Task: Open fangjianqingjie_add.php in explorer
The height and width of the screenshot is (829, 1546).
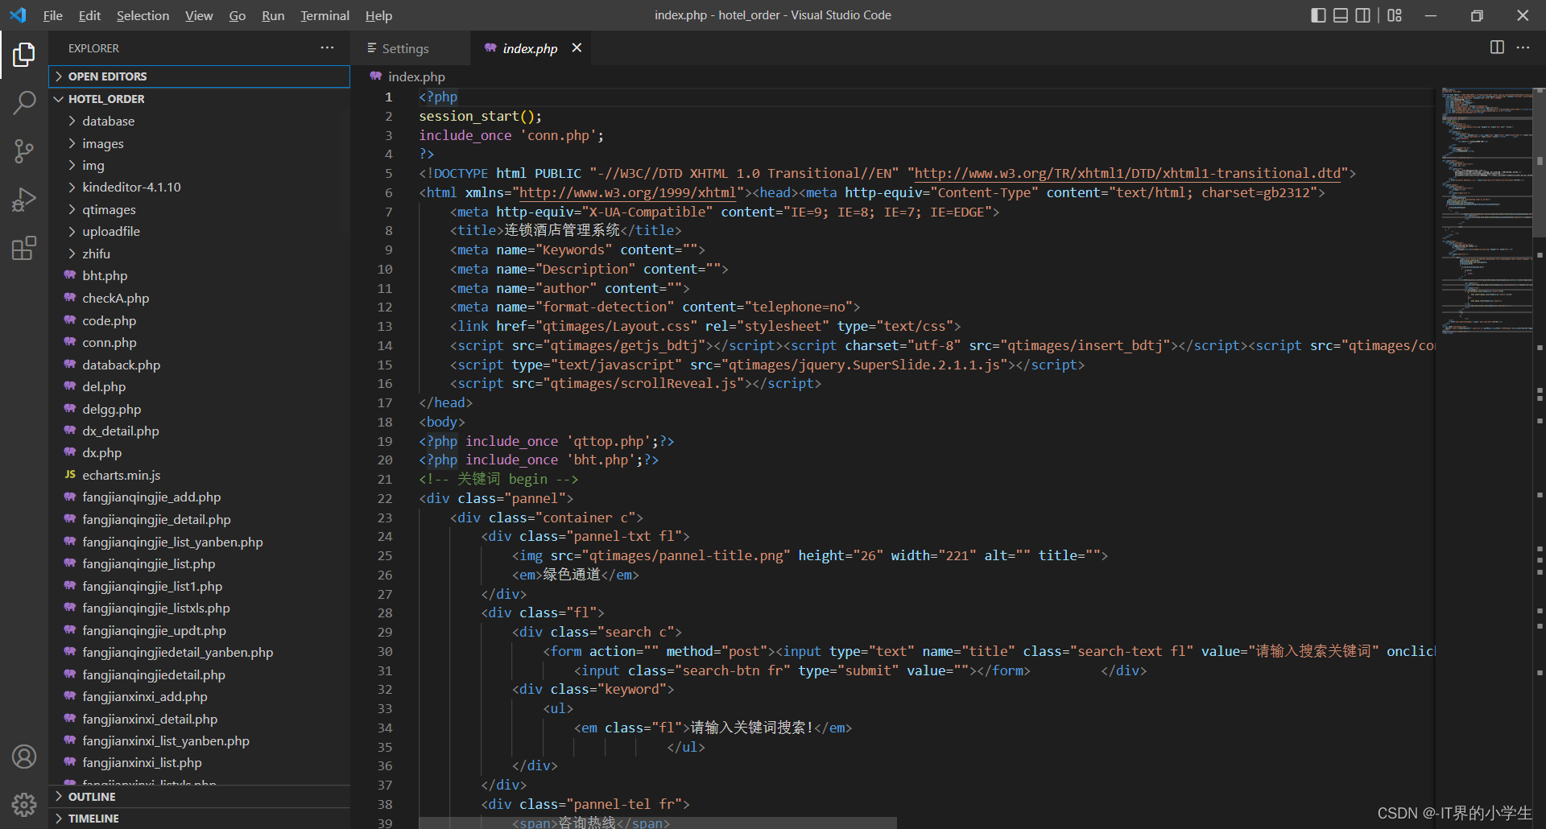Action: point(151,497)
